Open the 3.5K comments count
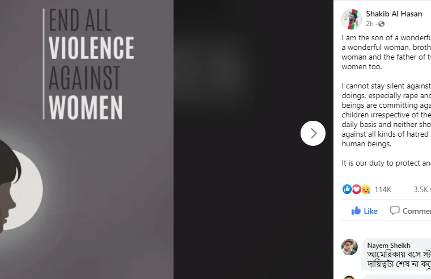The image size is (431, 279). point(422,189)
